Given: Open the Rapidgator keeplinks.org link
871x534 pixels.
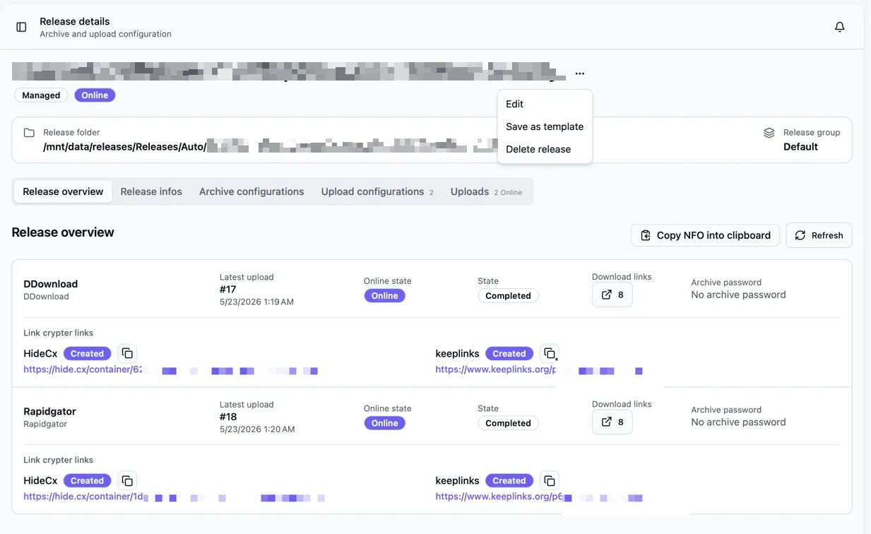Looking at the screenshot, I should tap(539, 497).
